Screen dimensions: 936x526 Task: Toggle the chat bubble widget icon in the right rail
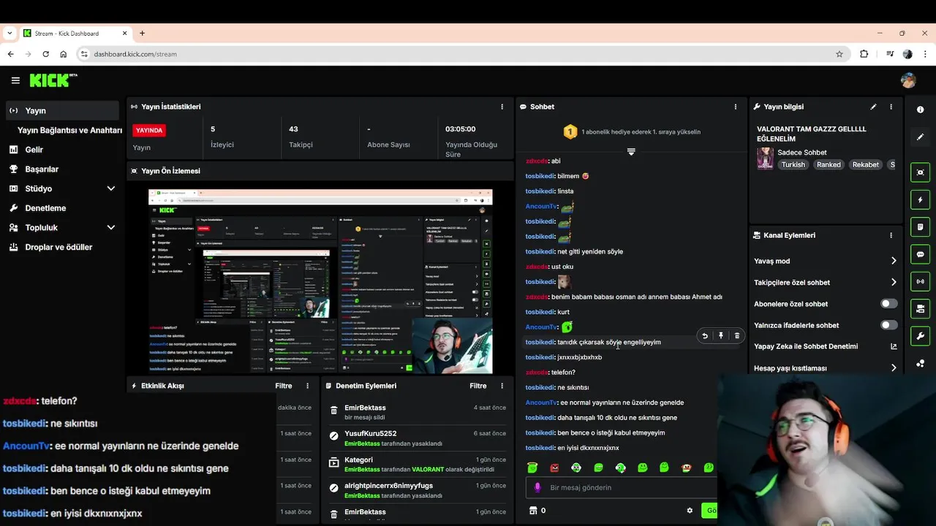pos(920,254)
